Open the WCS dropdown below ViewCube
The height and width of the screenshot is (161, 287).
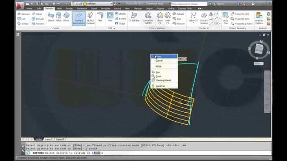[259, 64]
